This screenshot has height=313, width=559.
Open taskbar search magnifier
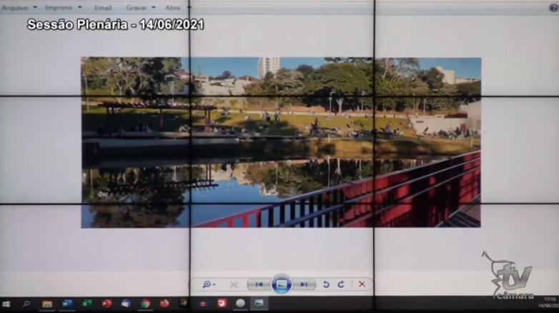26,304
